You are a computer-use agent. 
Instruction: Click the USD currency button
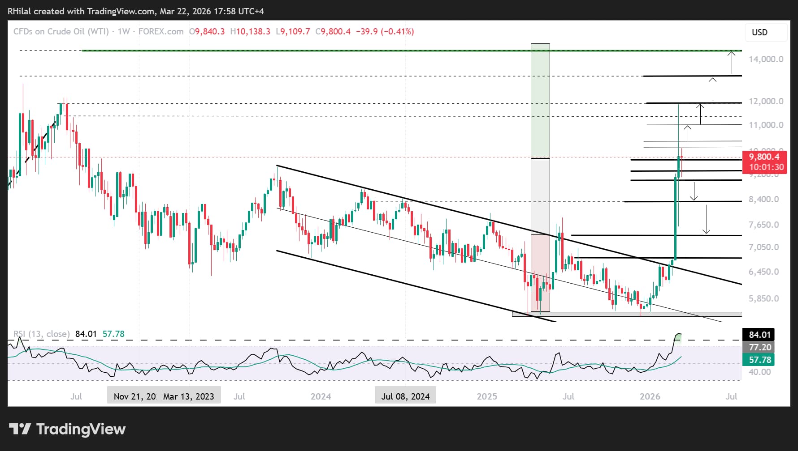[766, 32]
